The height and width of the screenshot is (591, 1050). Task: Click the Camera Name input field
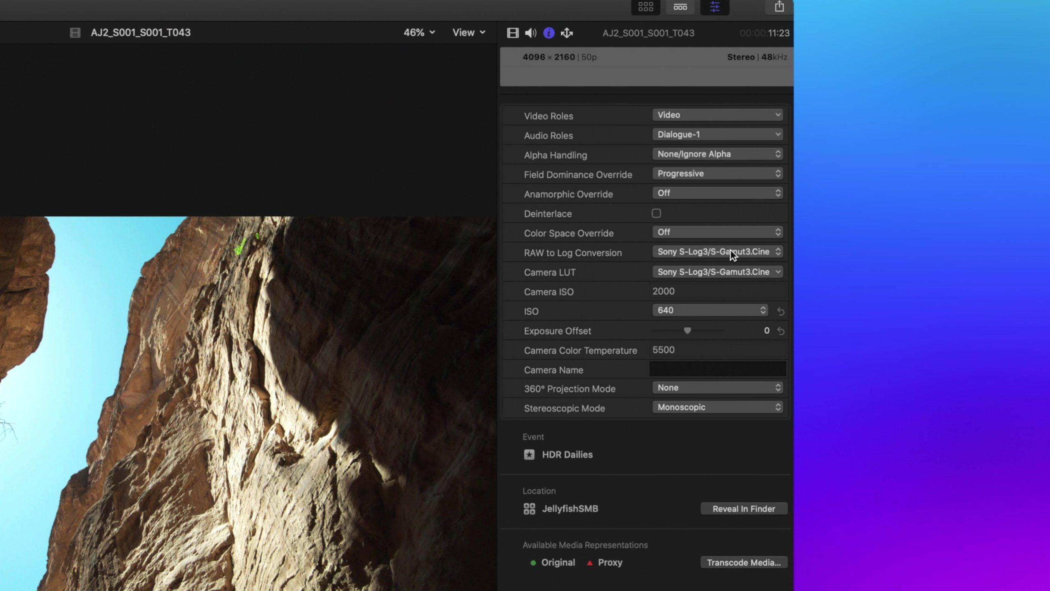pos(717,369)
